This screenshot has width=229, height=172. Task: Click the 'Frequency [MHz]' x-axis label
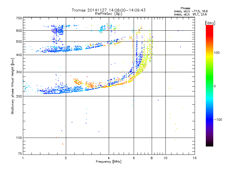(108, 162)
